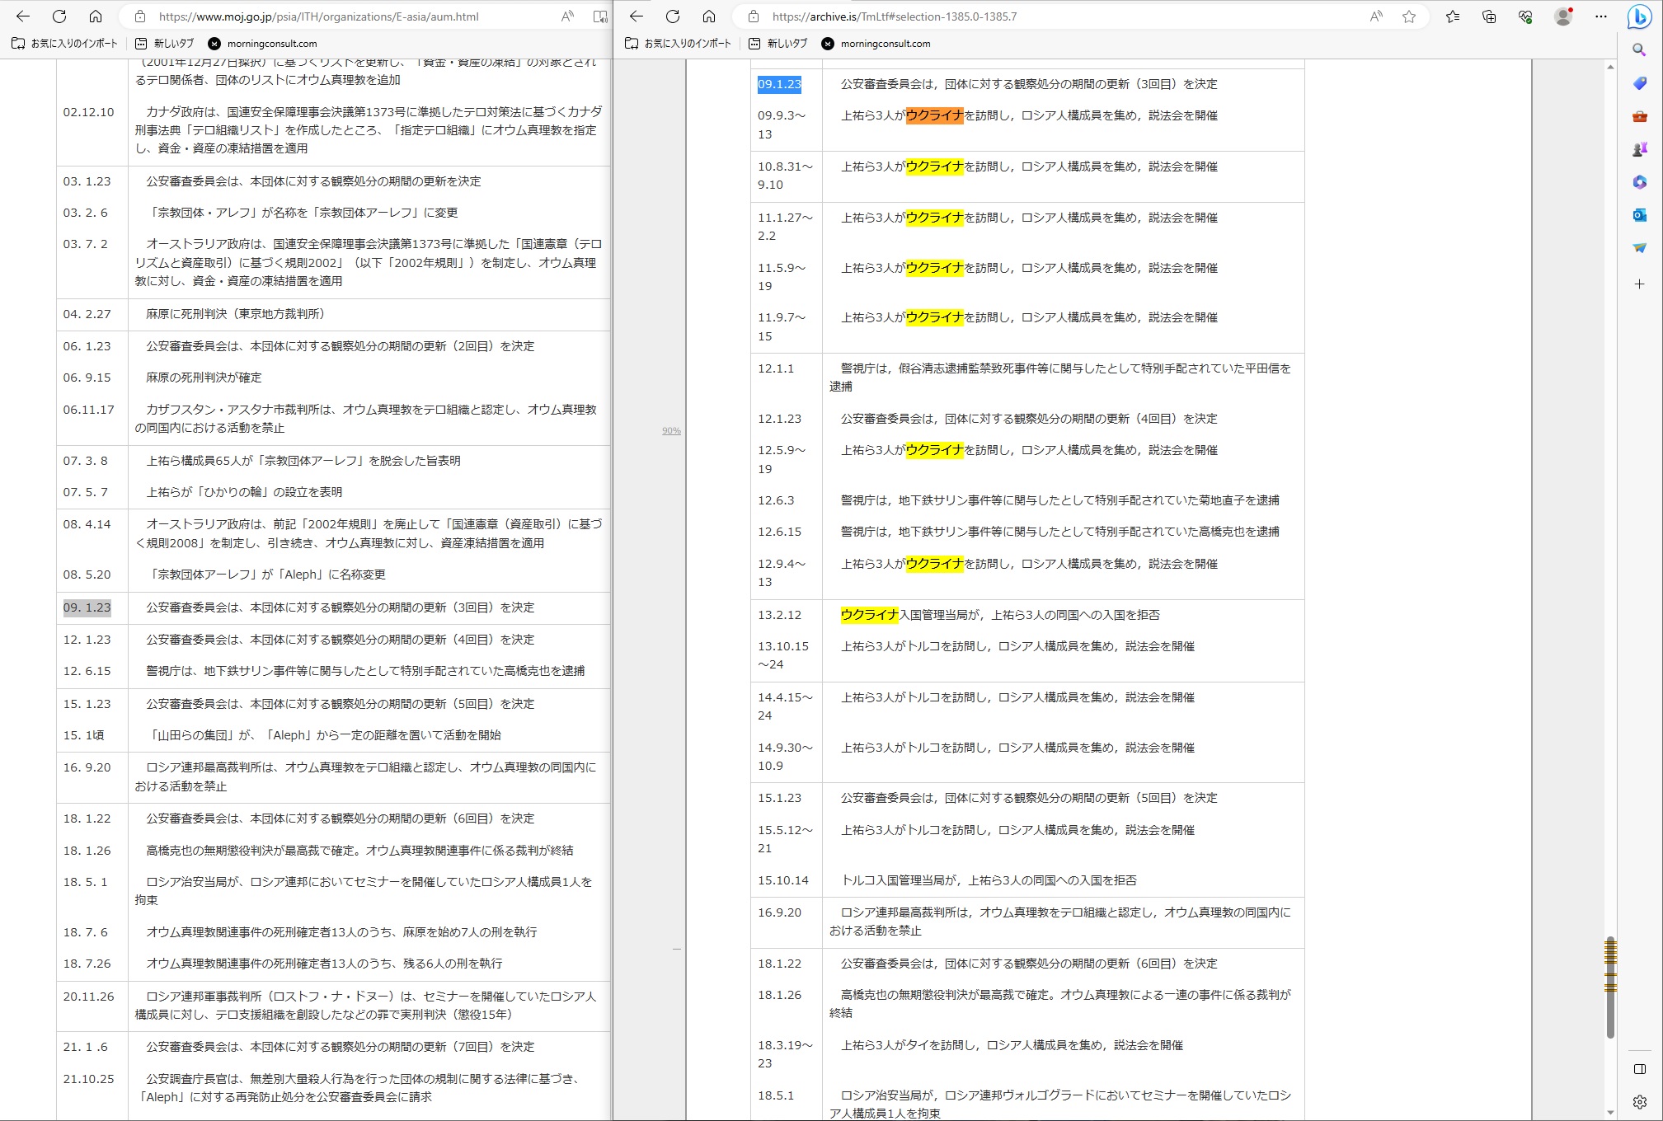Add a new app with the sidebar plus icon
This screenshot has height=1121, width=1663.
[x=1640, y=284]
